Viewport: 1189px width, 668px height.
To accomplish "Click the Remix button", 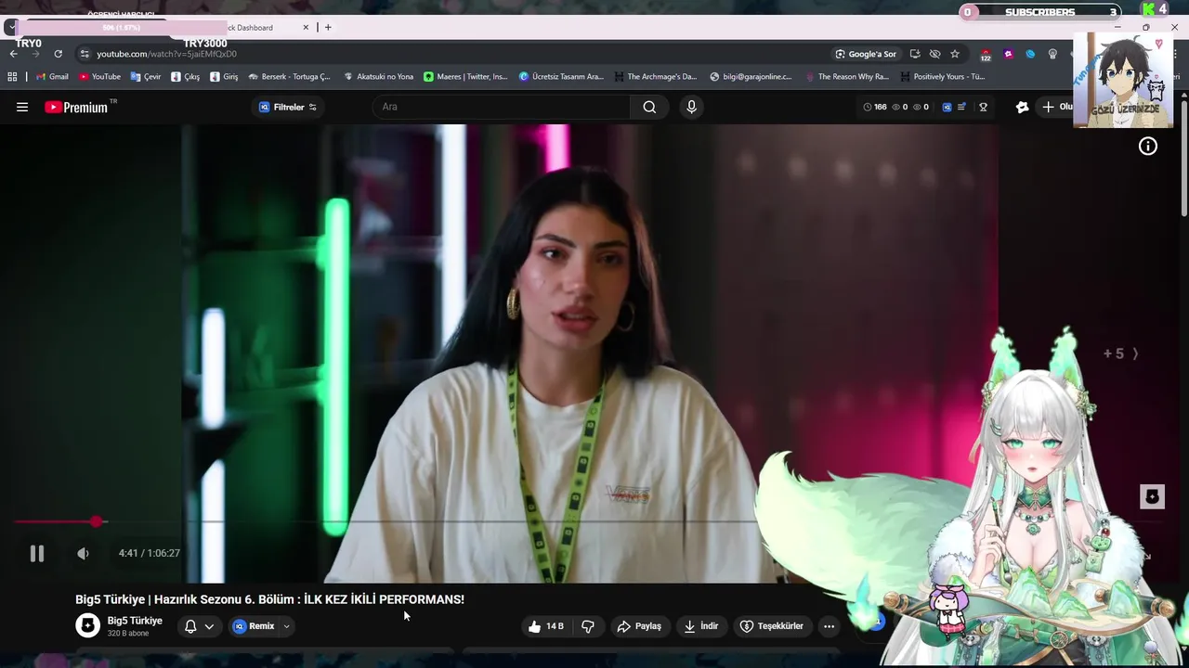I will click(254, 626).
